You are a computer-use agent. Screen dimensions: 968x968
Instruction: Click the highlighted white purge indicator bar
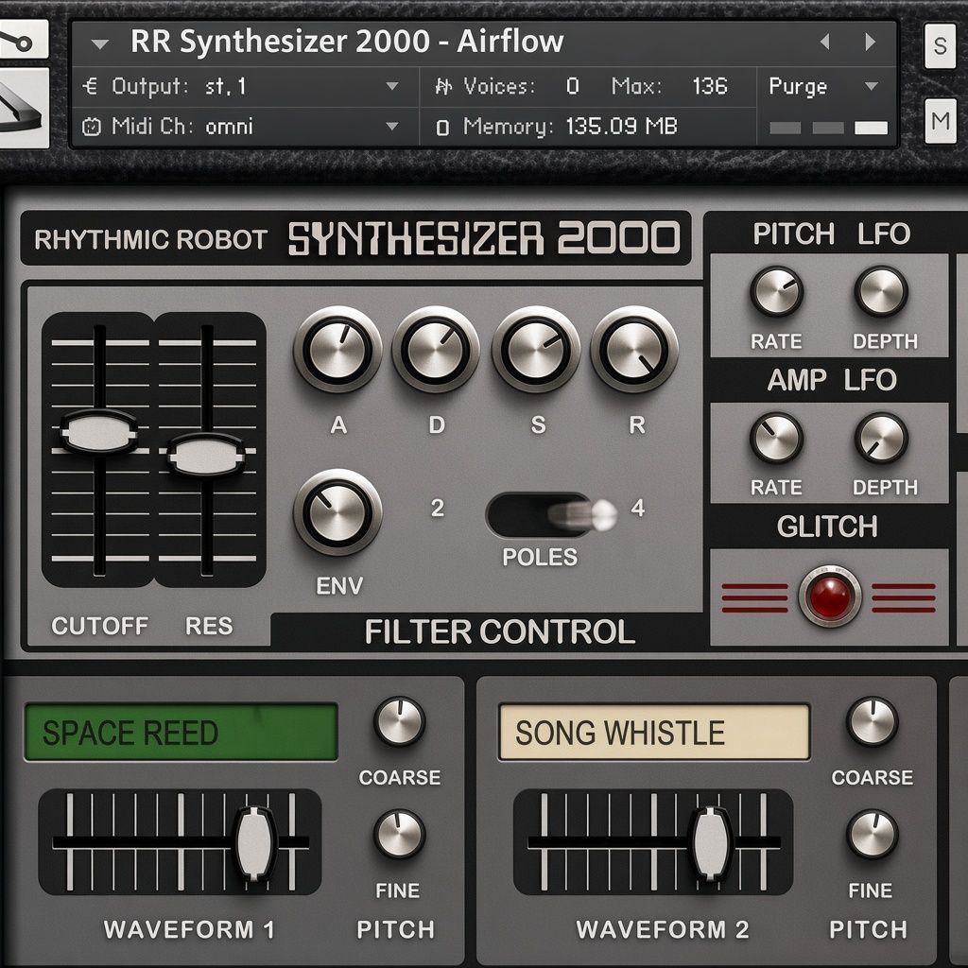point(871,128)
